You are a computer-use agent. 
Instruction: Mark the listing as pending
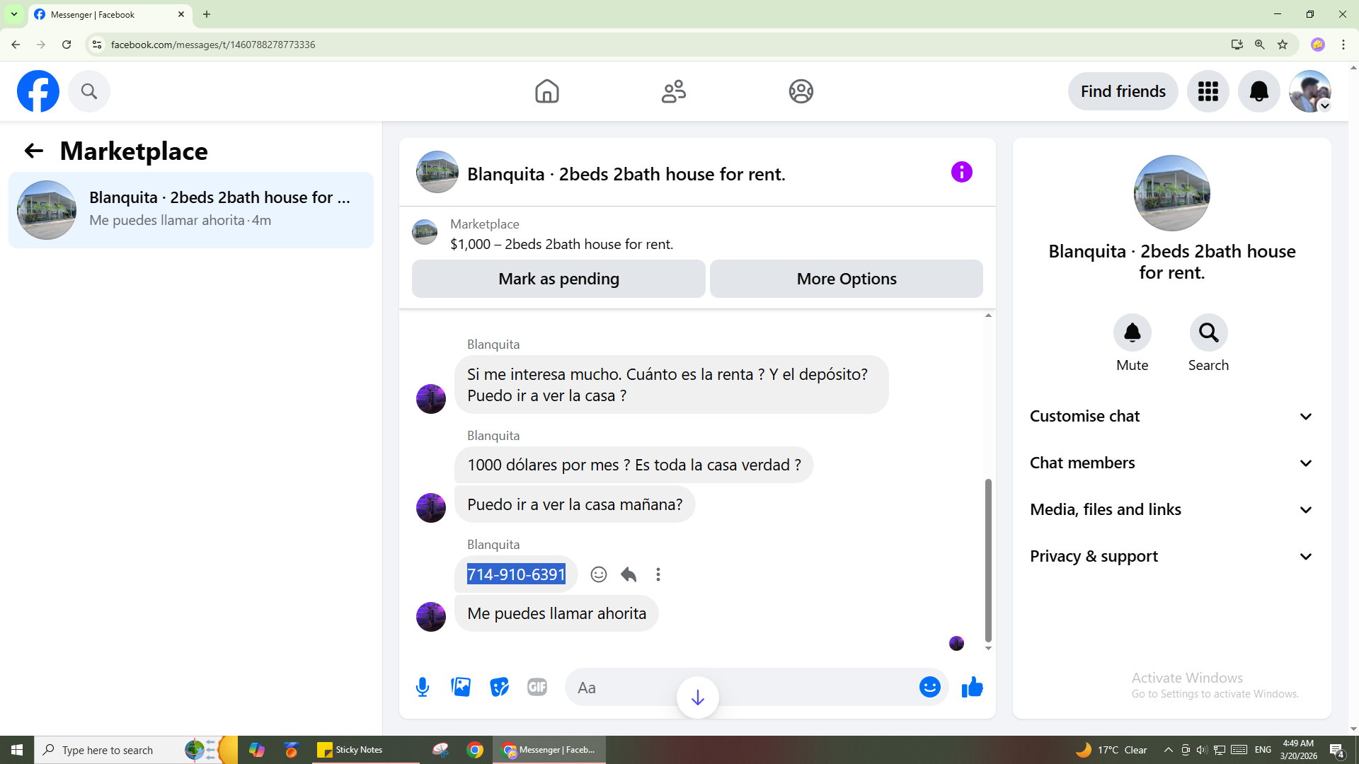pos(558,279)
